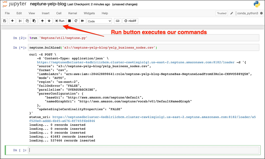Open the Edit menu
265x159 pixels.
[x=19, y=13]
